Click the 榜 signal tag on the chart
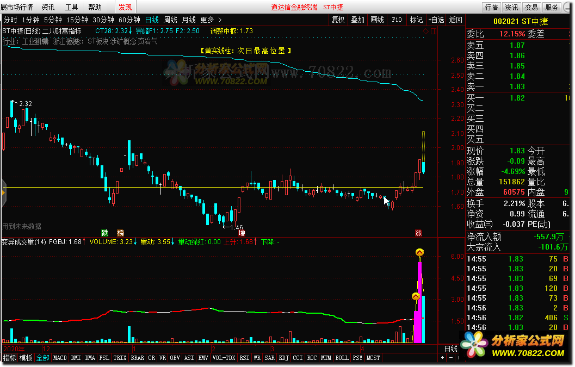This screenshot has width=575, height=367. 120,233
